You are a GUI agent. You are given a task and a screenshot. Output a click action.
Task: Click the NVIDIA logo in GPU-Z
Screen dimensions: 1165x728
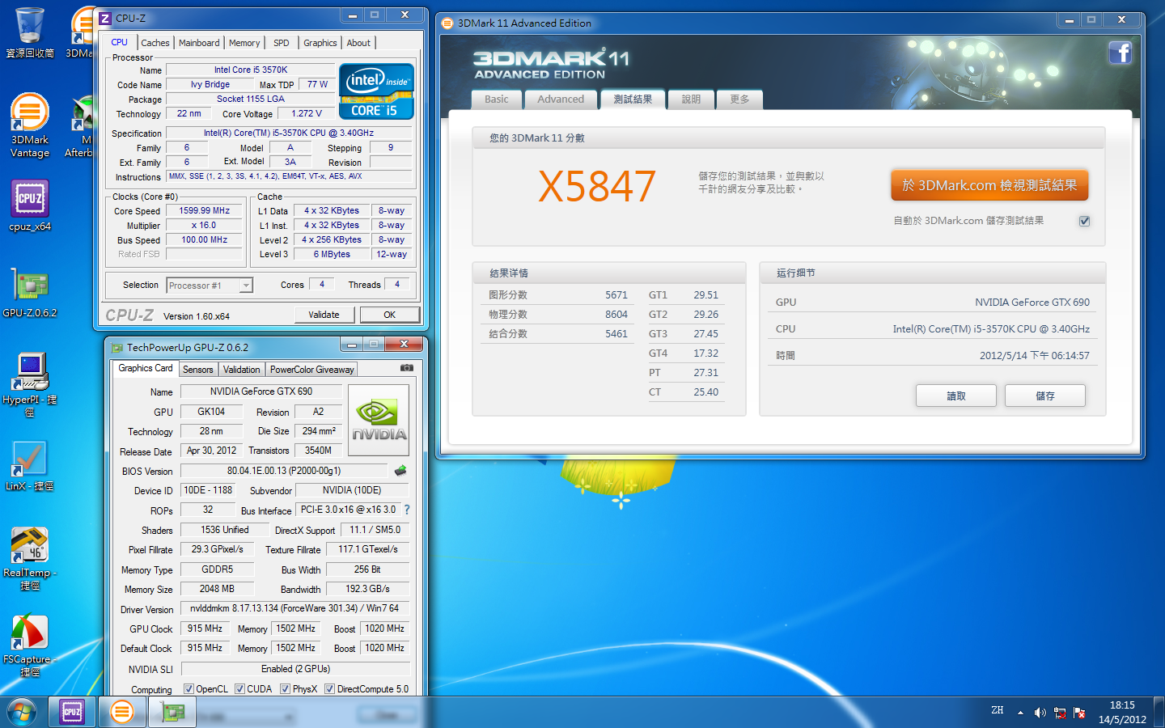[x=379, y=421]
